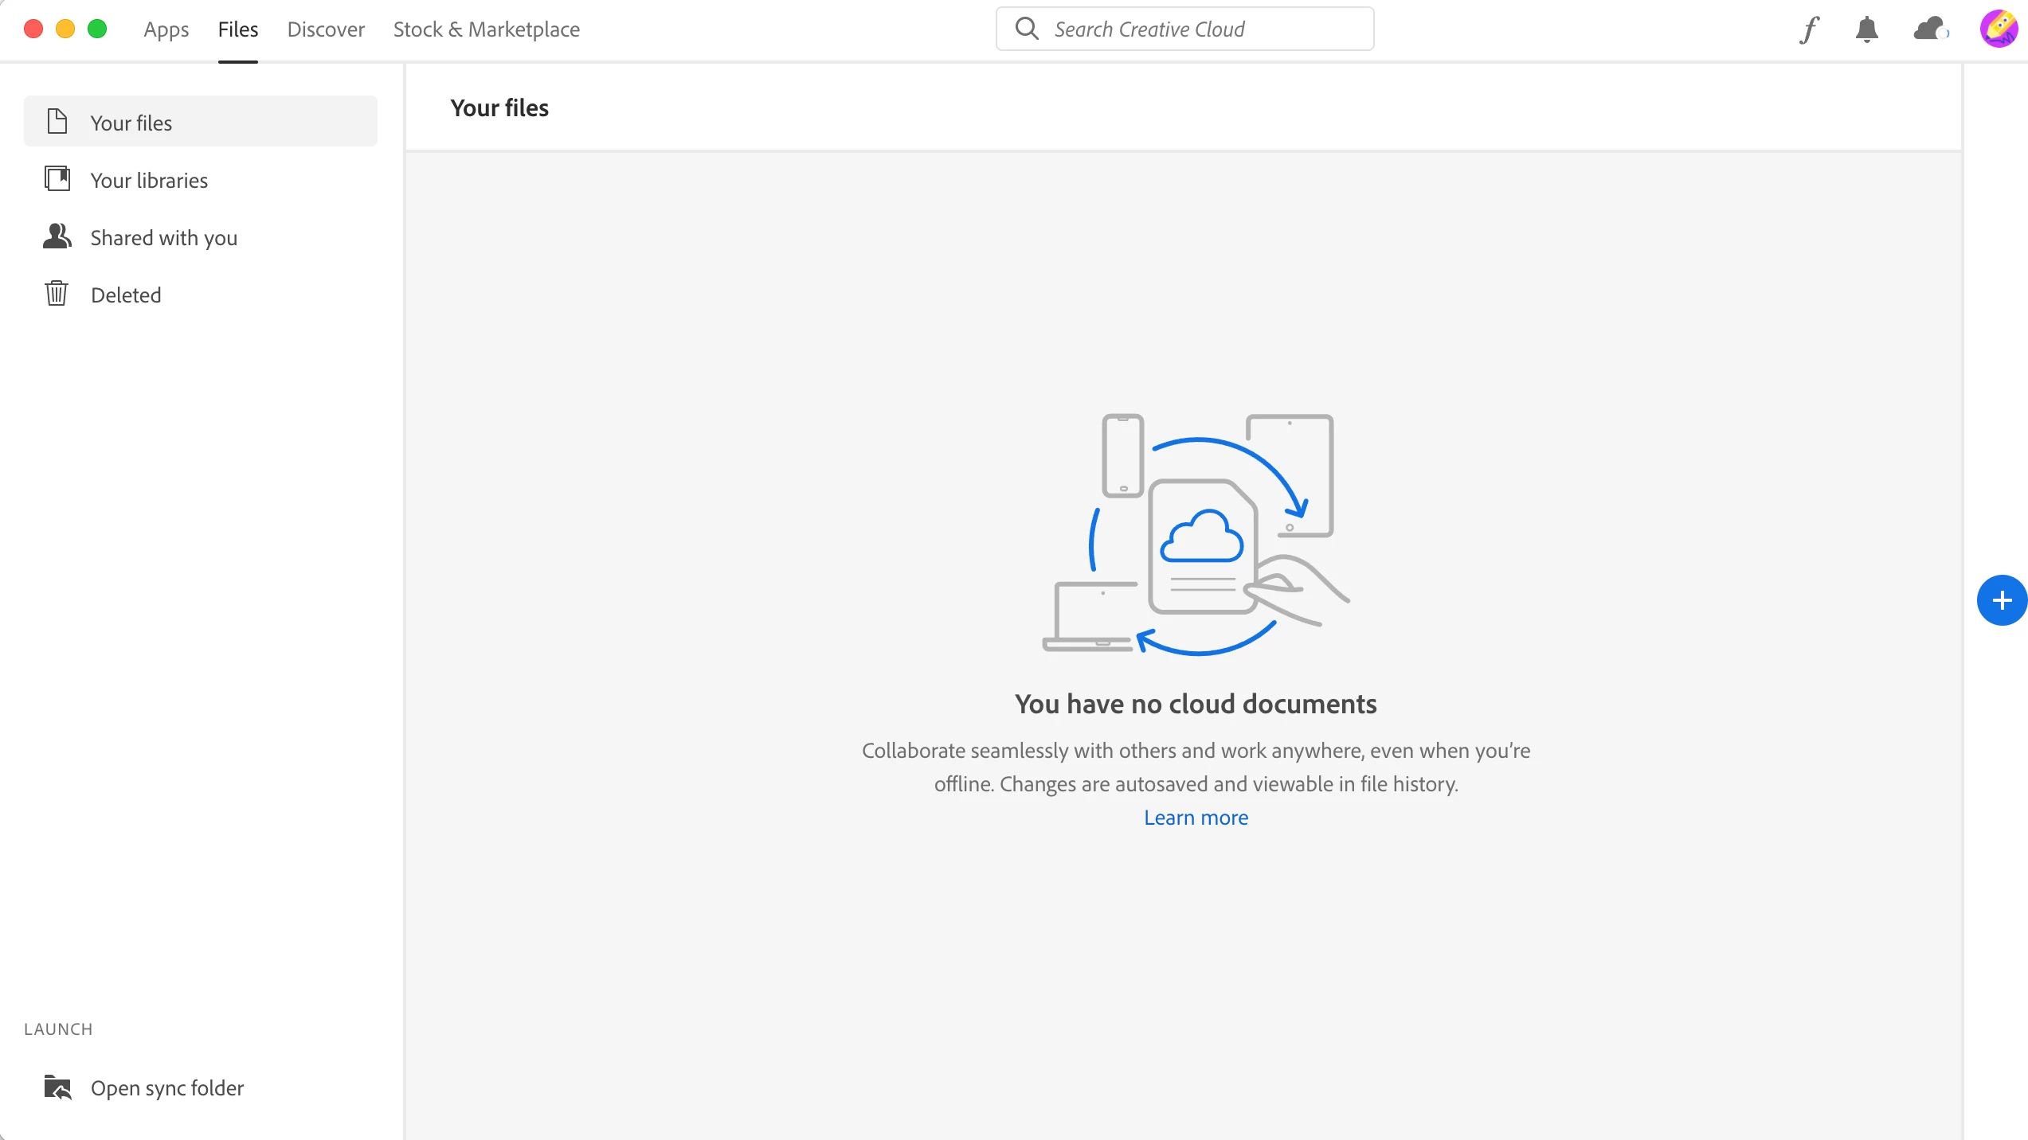Click the Your libraries sidebar icon
This screenshot has width=2028, height=1140.
pyautogui.click(x=57, y=179)
